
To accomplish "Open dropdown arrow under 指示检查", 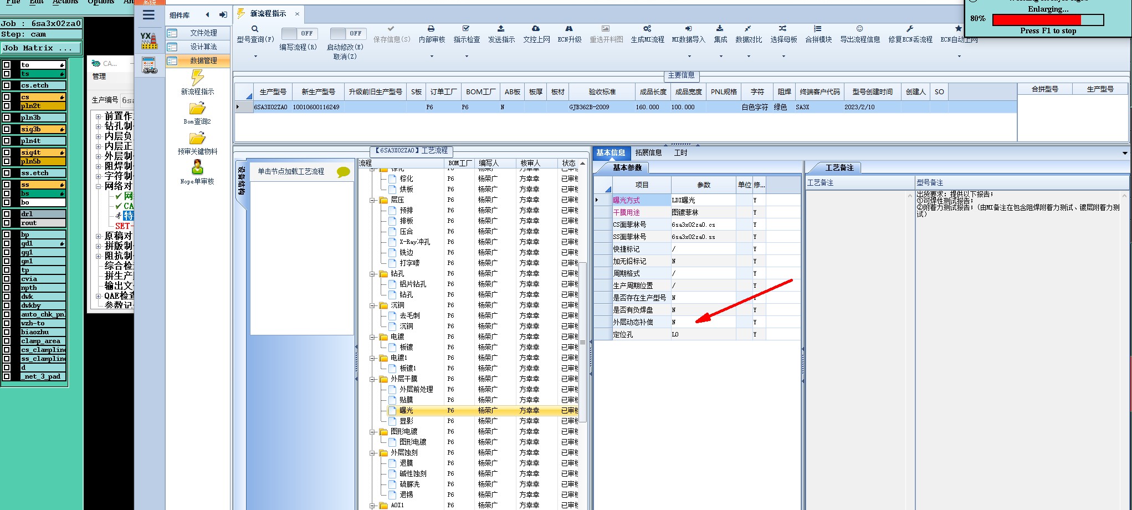I will tap(467, 56).
